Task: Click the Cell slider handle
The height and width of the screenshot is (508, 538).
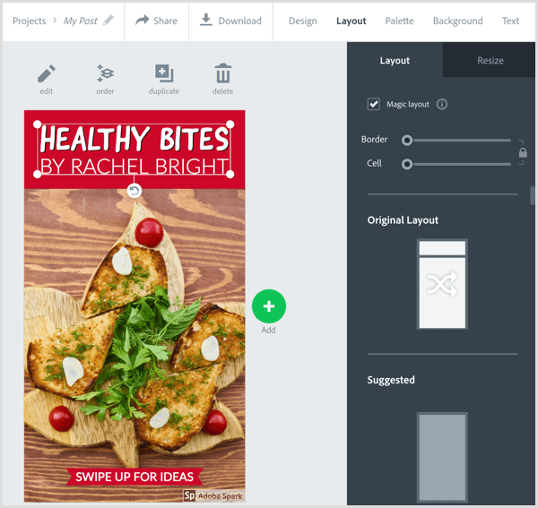Action: [x=407, y=164]
